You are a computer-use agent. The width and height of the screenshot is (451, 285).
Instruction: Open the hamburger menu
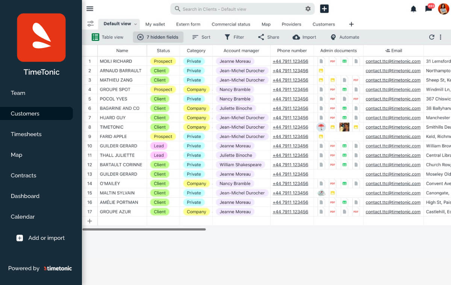(x=90, y=9)
